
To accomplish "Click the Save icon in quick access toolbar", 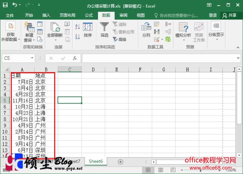I will [x=5, y=5].
